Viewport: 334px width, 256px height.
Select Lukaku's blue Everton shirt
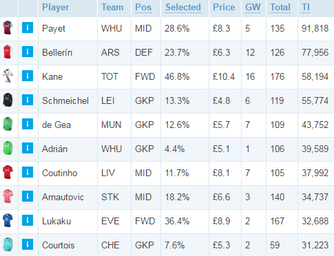(x=8, y=220)
